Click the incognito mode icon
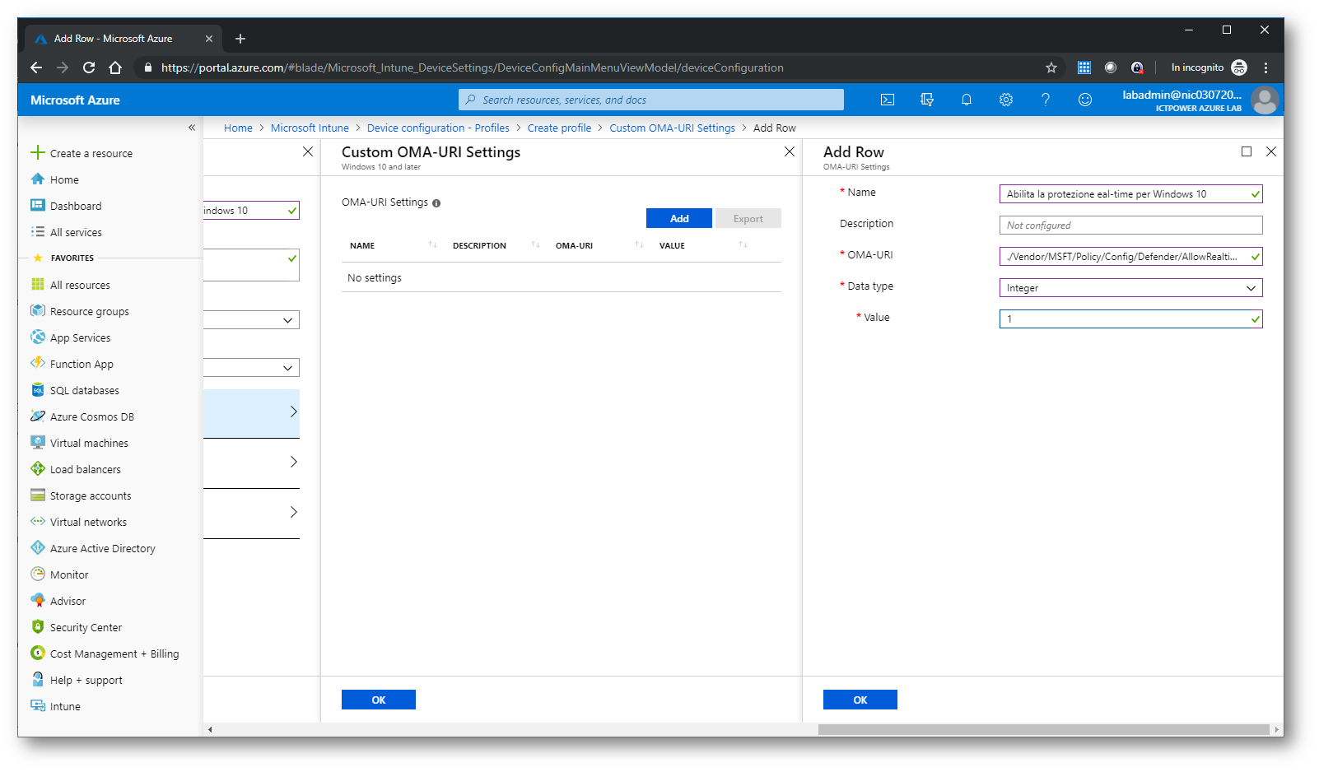 click(1239, 67)
